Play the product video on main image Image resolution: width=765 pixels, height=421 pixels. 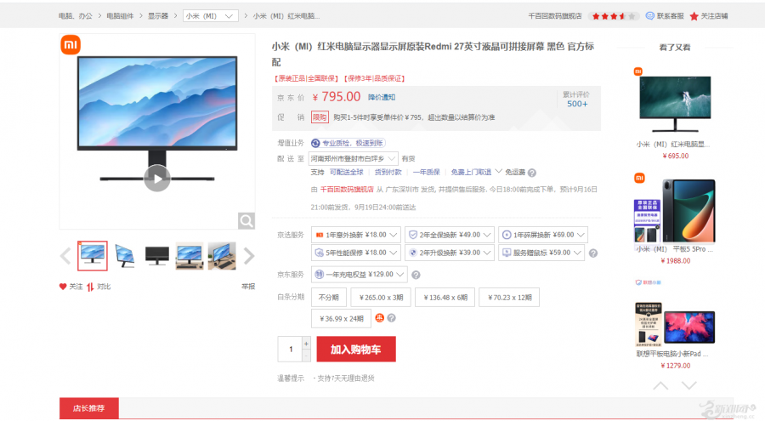(x=157, y=179)
